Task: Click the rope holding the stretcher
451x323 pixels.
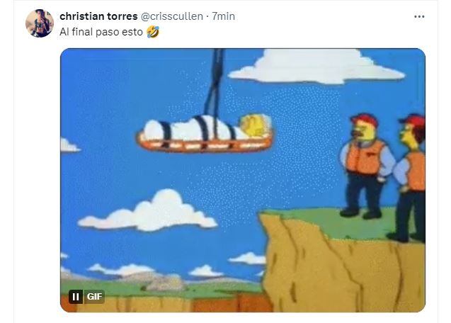Action: click(x=215, y=83)
